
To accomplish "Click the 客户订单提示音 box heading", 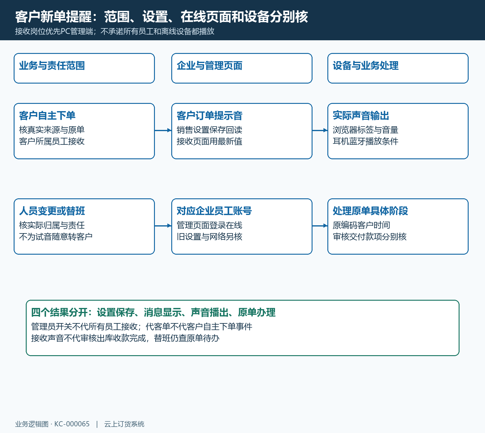I will pyautogui.click(x=209, y=115).
